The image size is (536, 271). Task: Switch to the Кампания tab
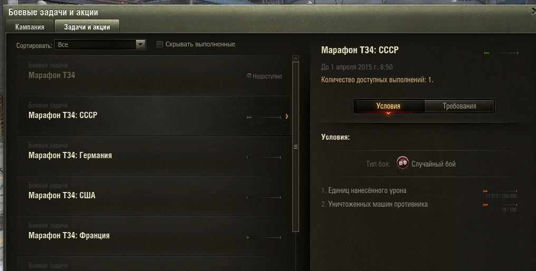pos(30,27)
